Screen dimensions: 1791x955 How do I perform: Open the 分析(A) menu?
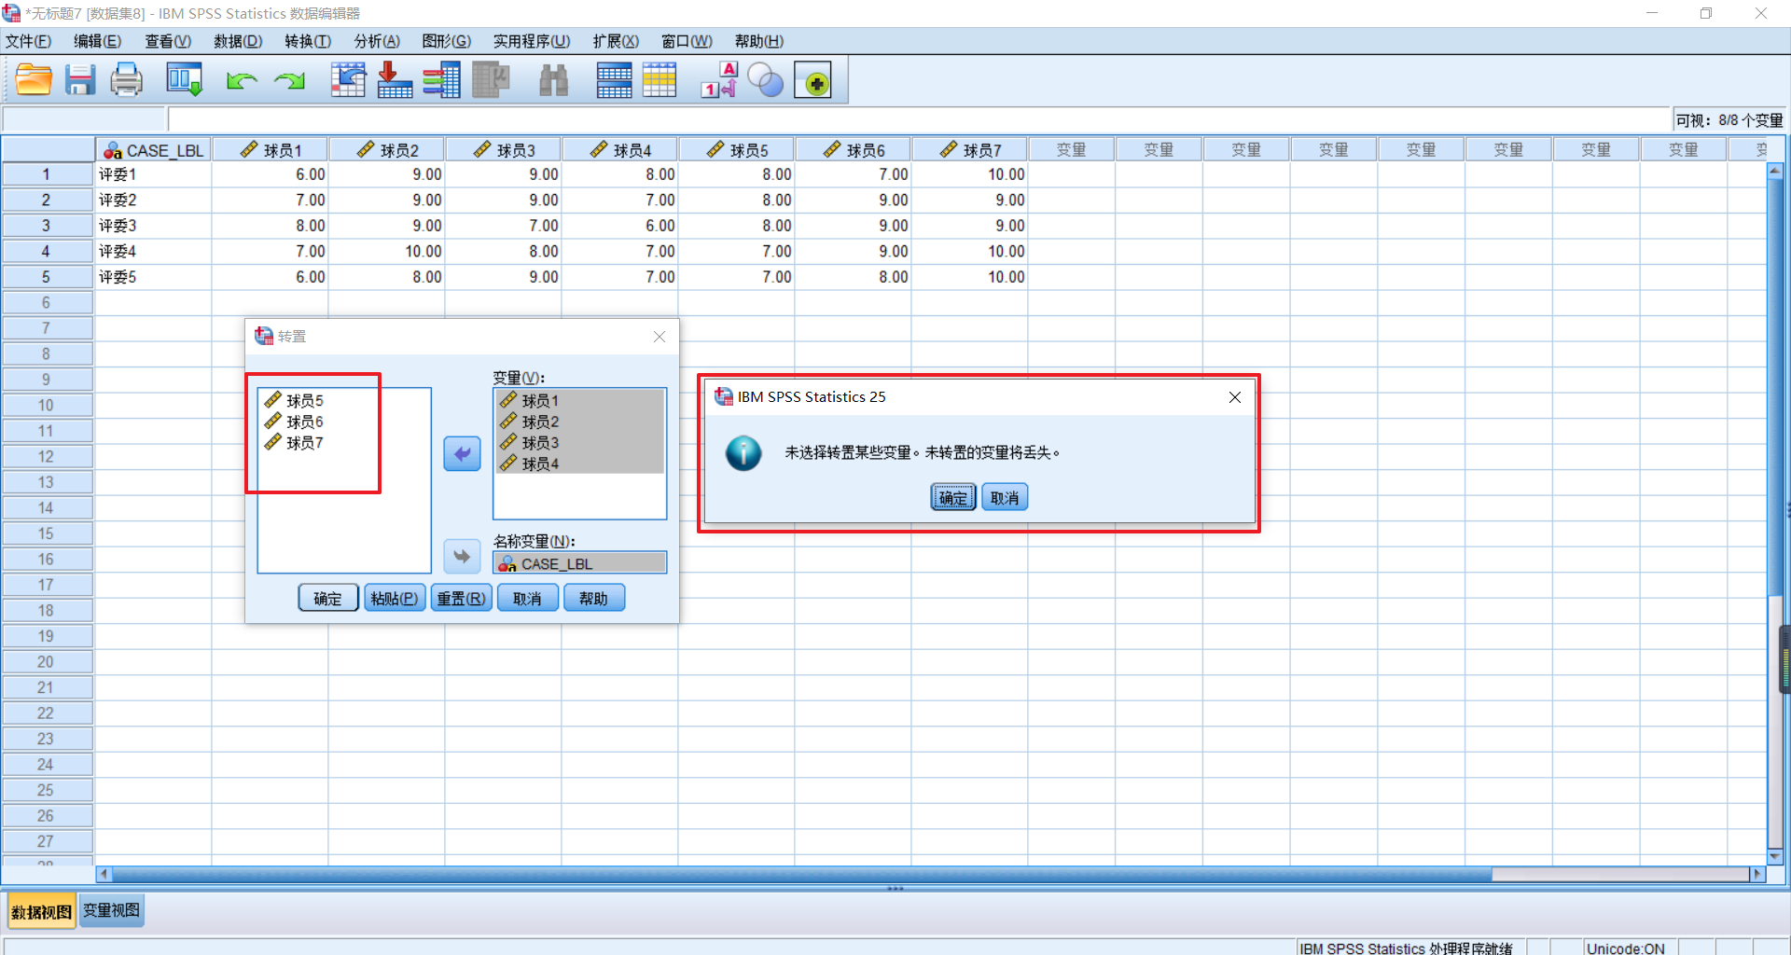click(377, 41)
